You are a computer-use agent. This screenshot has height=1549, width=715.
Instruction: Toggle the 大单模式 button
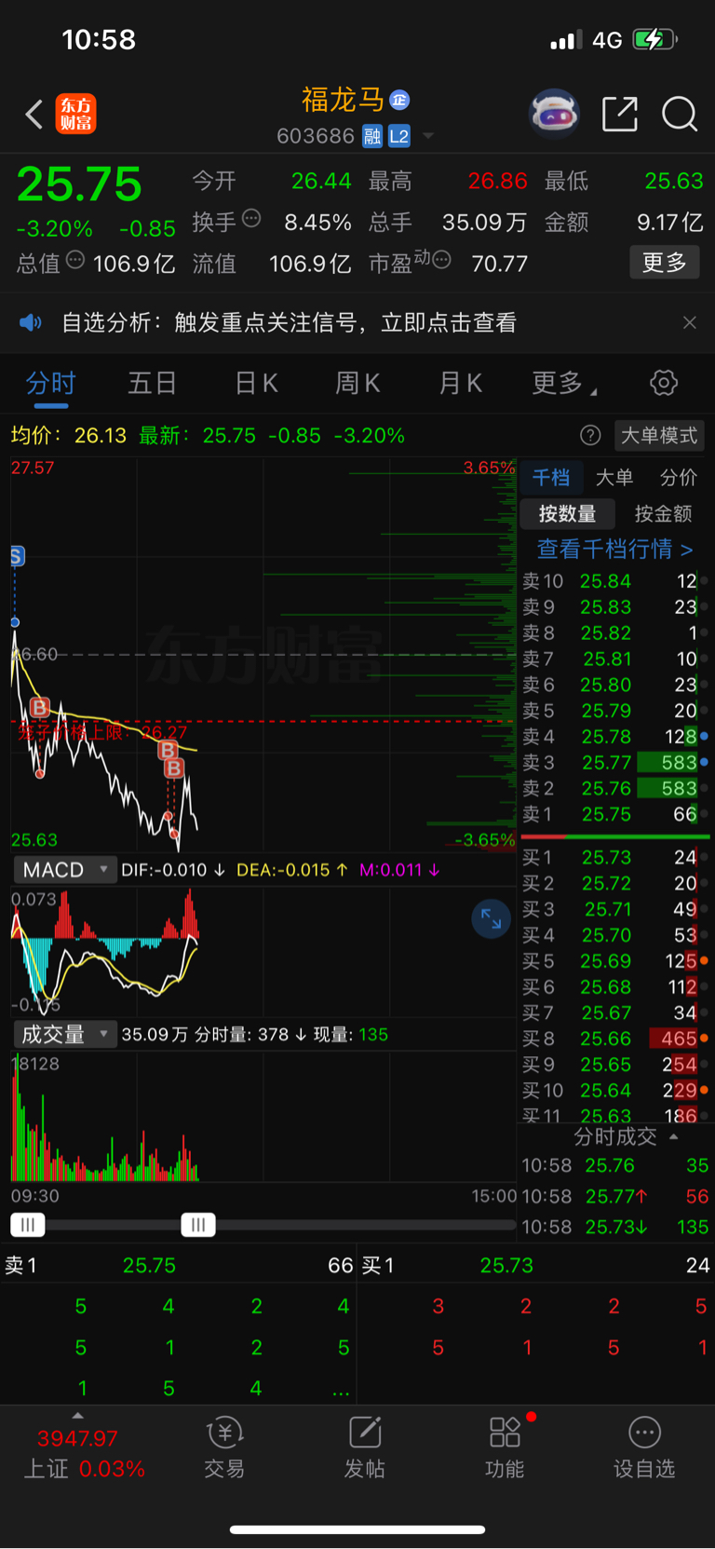click(x=659, y=435)
